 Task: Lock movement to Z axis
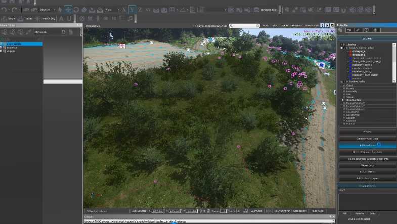140,10
